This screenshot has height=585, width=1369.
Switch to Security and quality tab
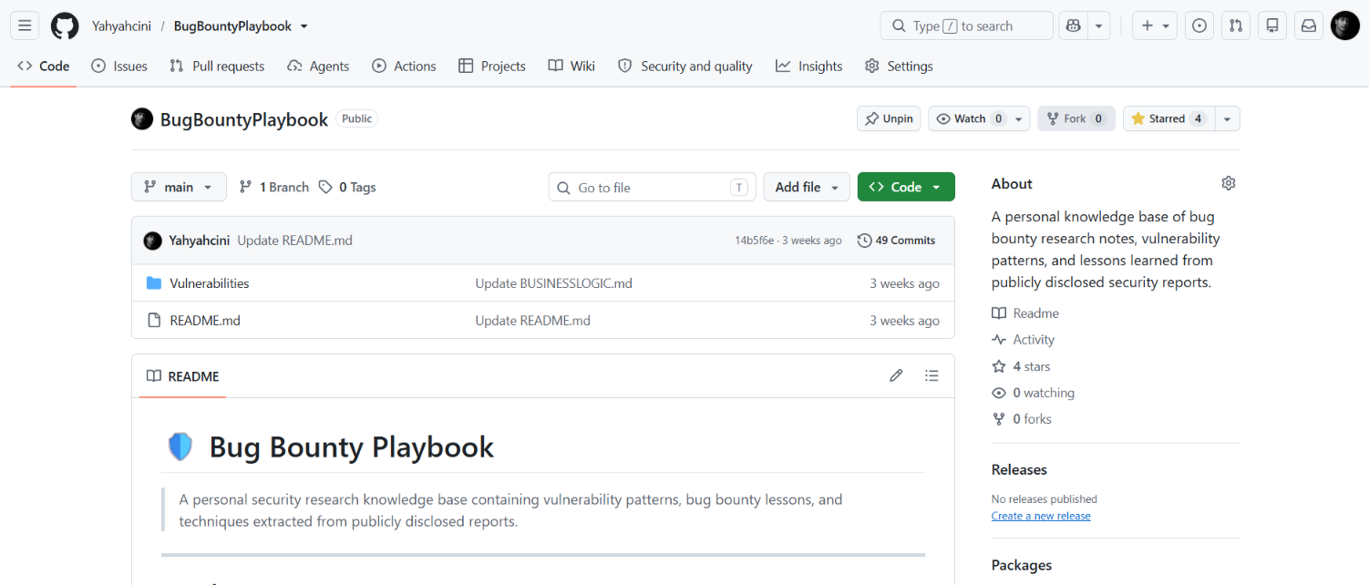(x=685, y=66)
